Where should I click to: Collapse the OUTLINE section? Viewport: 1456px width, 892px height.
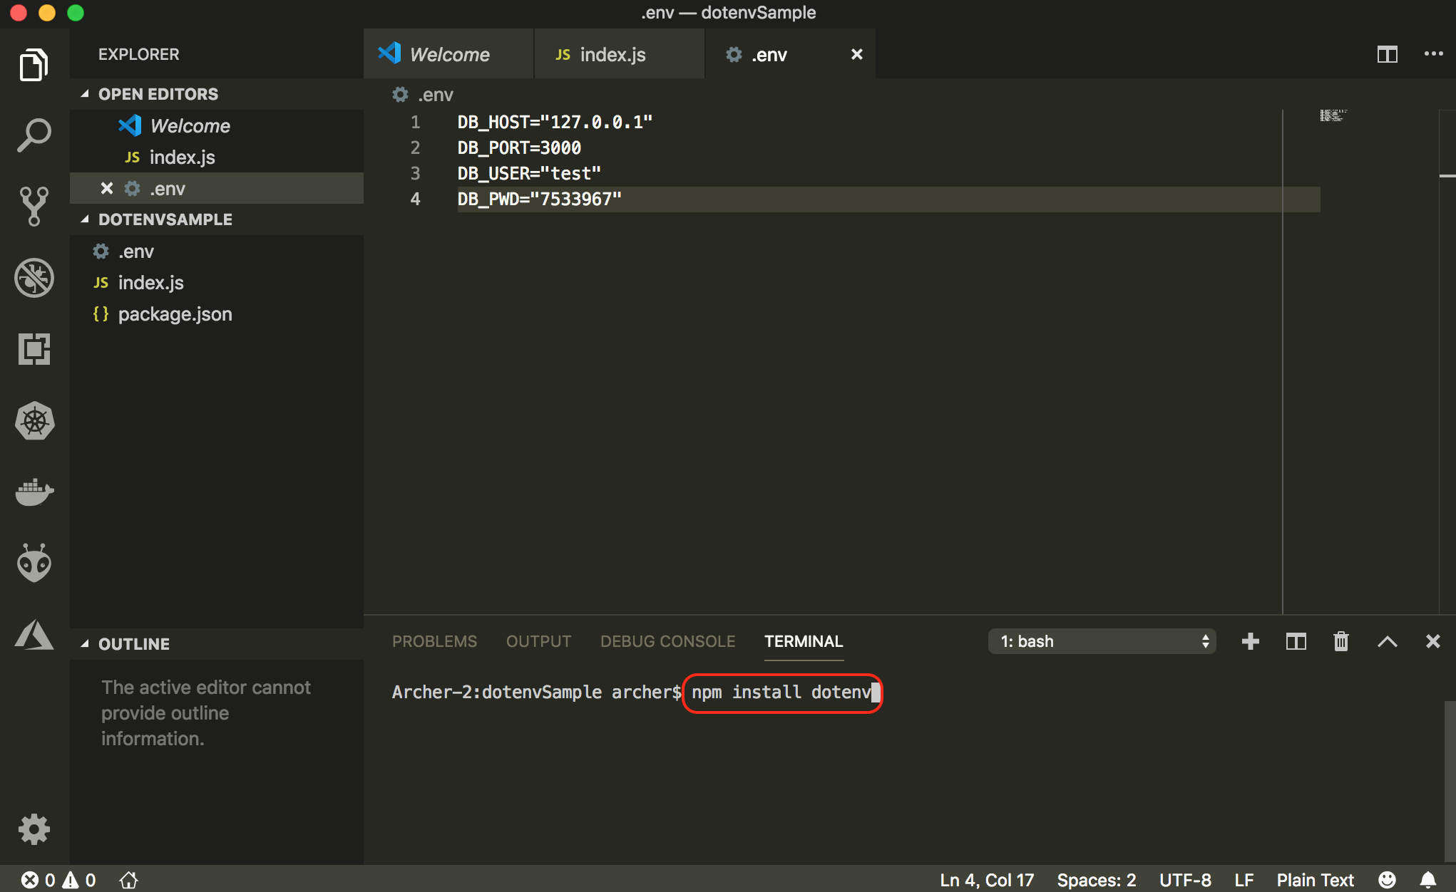tap(86, 643)
